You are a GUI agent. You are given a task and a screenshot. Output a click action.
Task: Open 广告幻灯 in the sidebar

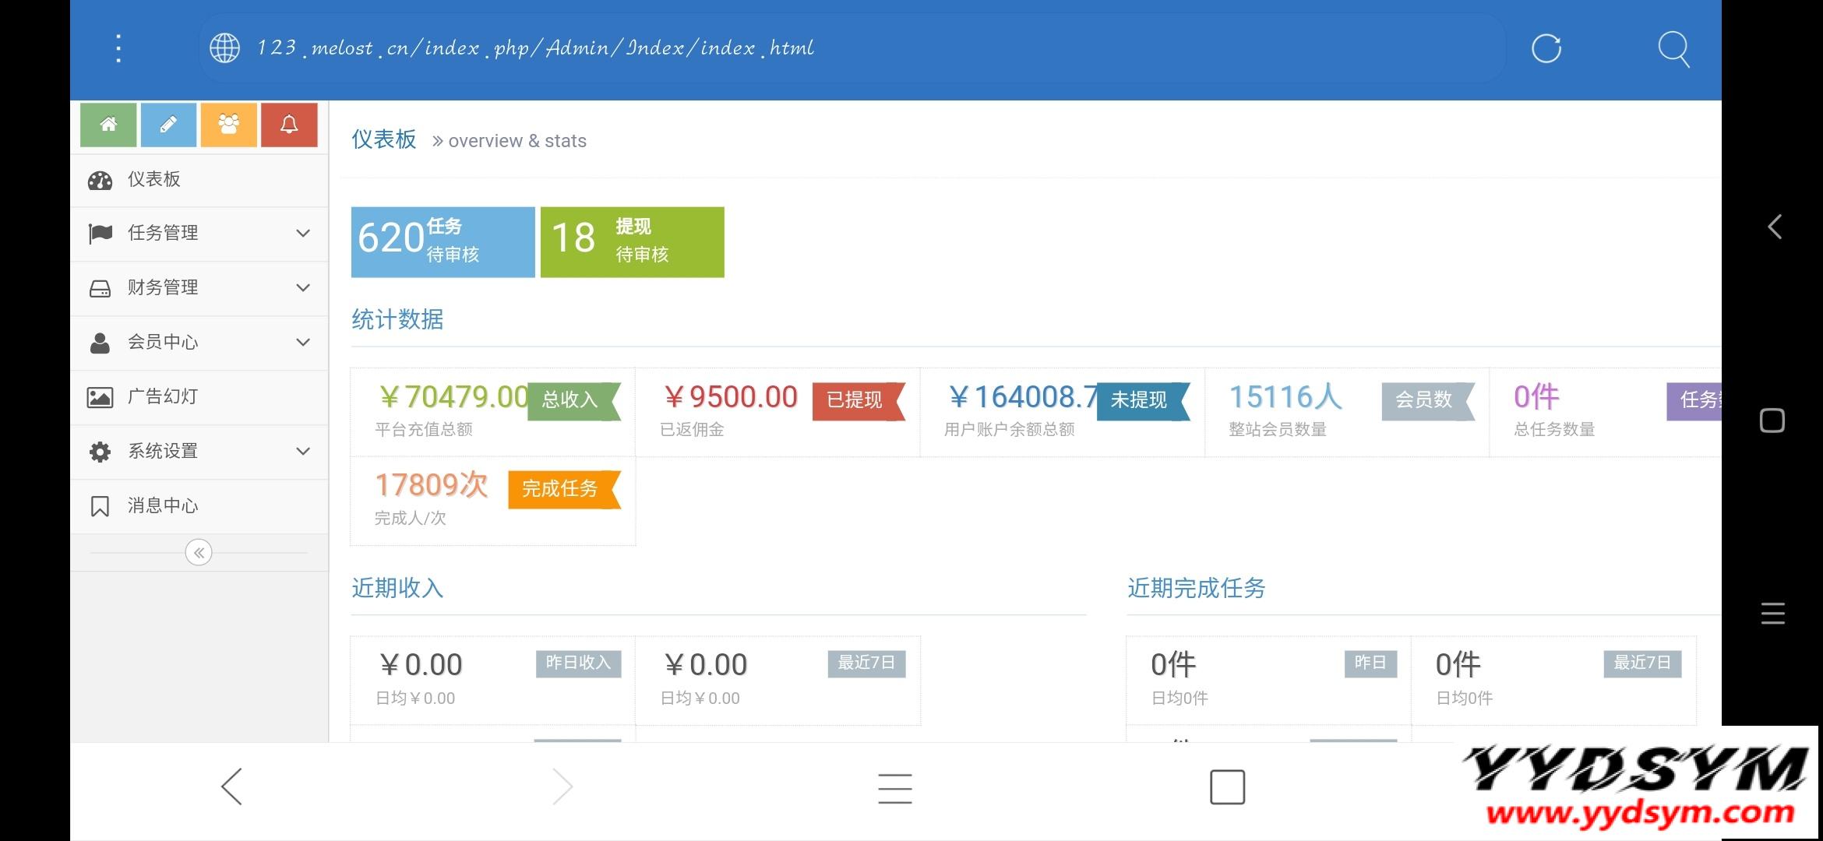click(x=163, y=396)
